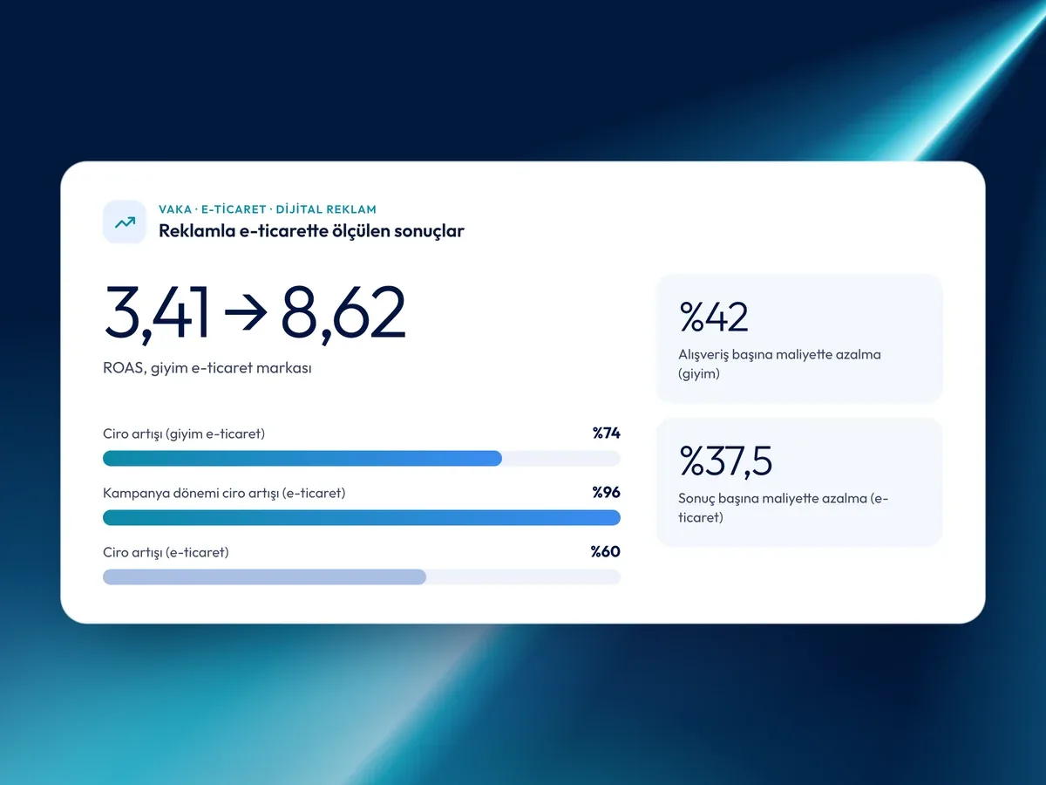Click the resulting ROAS value 8,62
Viewport: 1046px width, 785px height.
click(x=343, y=312)
